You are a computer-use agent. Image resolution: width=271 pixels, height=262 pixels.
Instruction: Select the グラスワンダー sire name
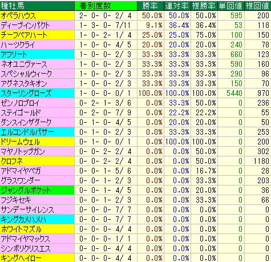(37, 180)
